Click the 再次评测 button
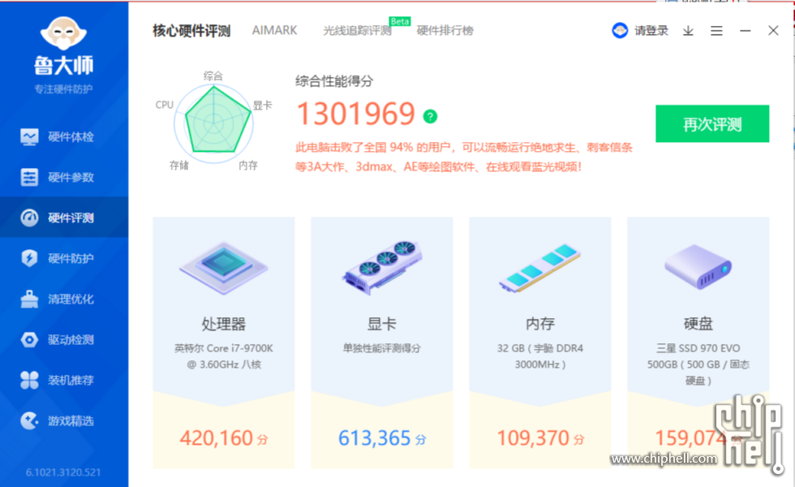This screenshot has width=795, height=487. 712,123
